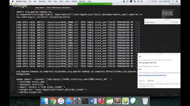The height and width of the screenshot is (106, 190).
Task: Open Spotlight search magnifier
Action: coord(173,1)
